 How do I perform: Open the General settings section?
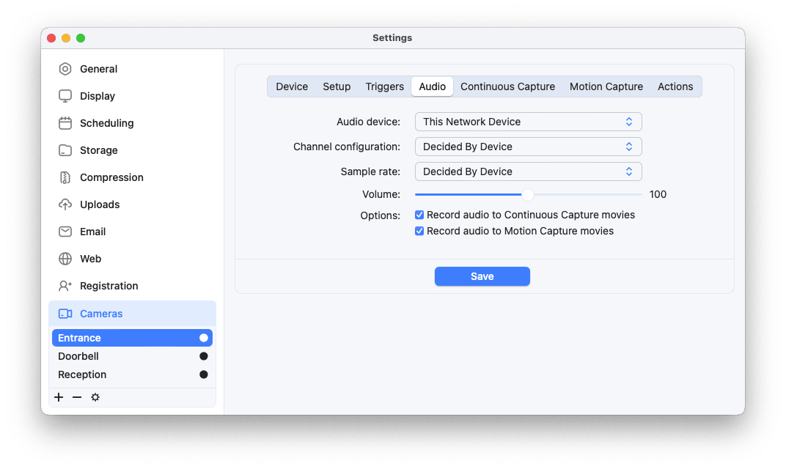98,68
